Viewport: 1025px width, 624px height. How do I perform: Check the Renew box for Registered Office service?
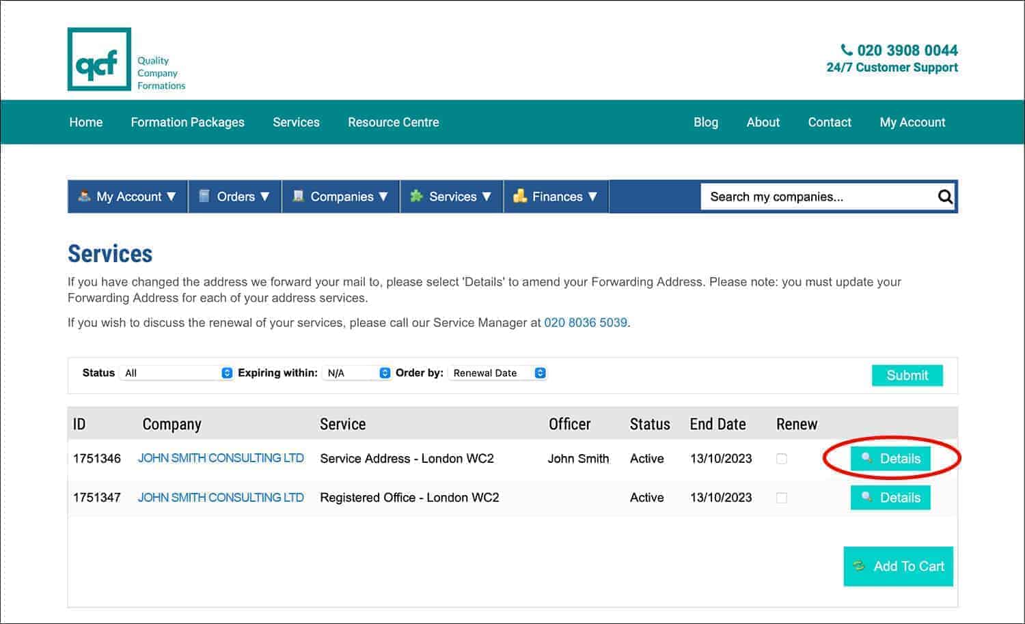(x=782, y=498)
